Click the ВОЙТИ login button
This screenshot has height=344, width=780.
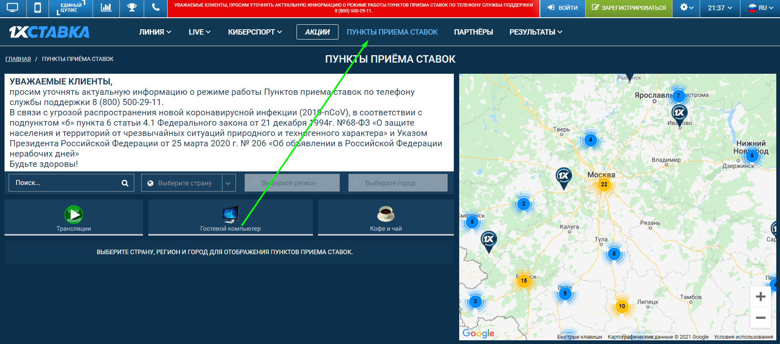(563, 8)
